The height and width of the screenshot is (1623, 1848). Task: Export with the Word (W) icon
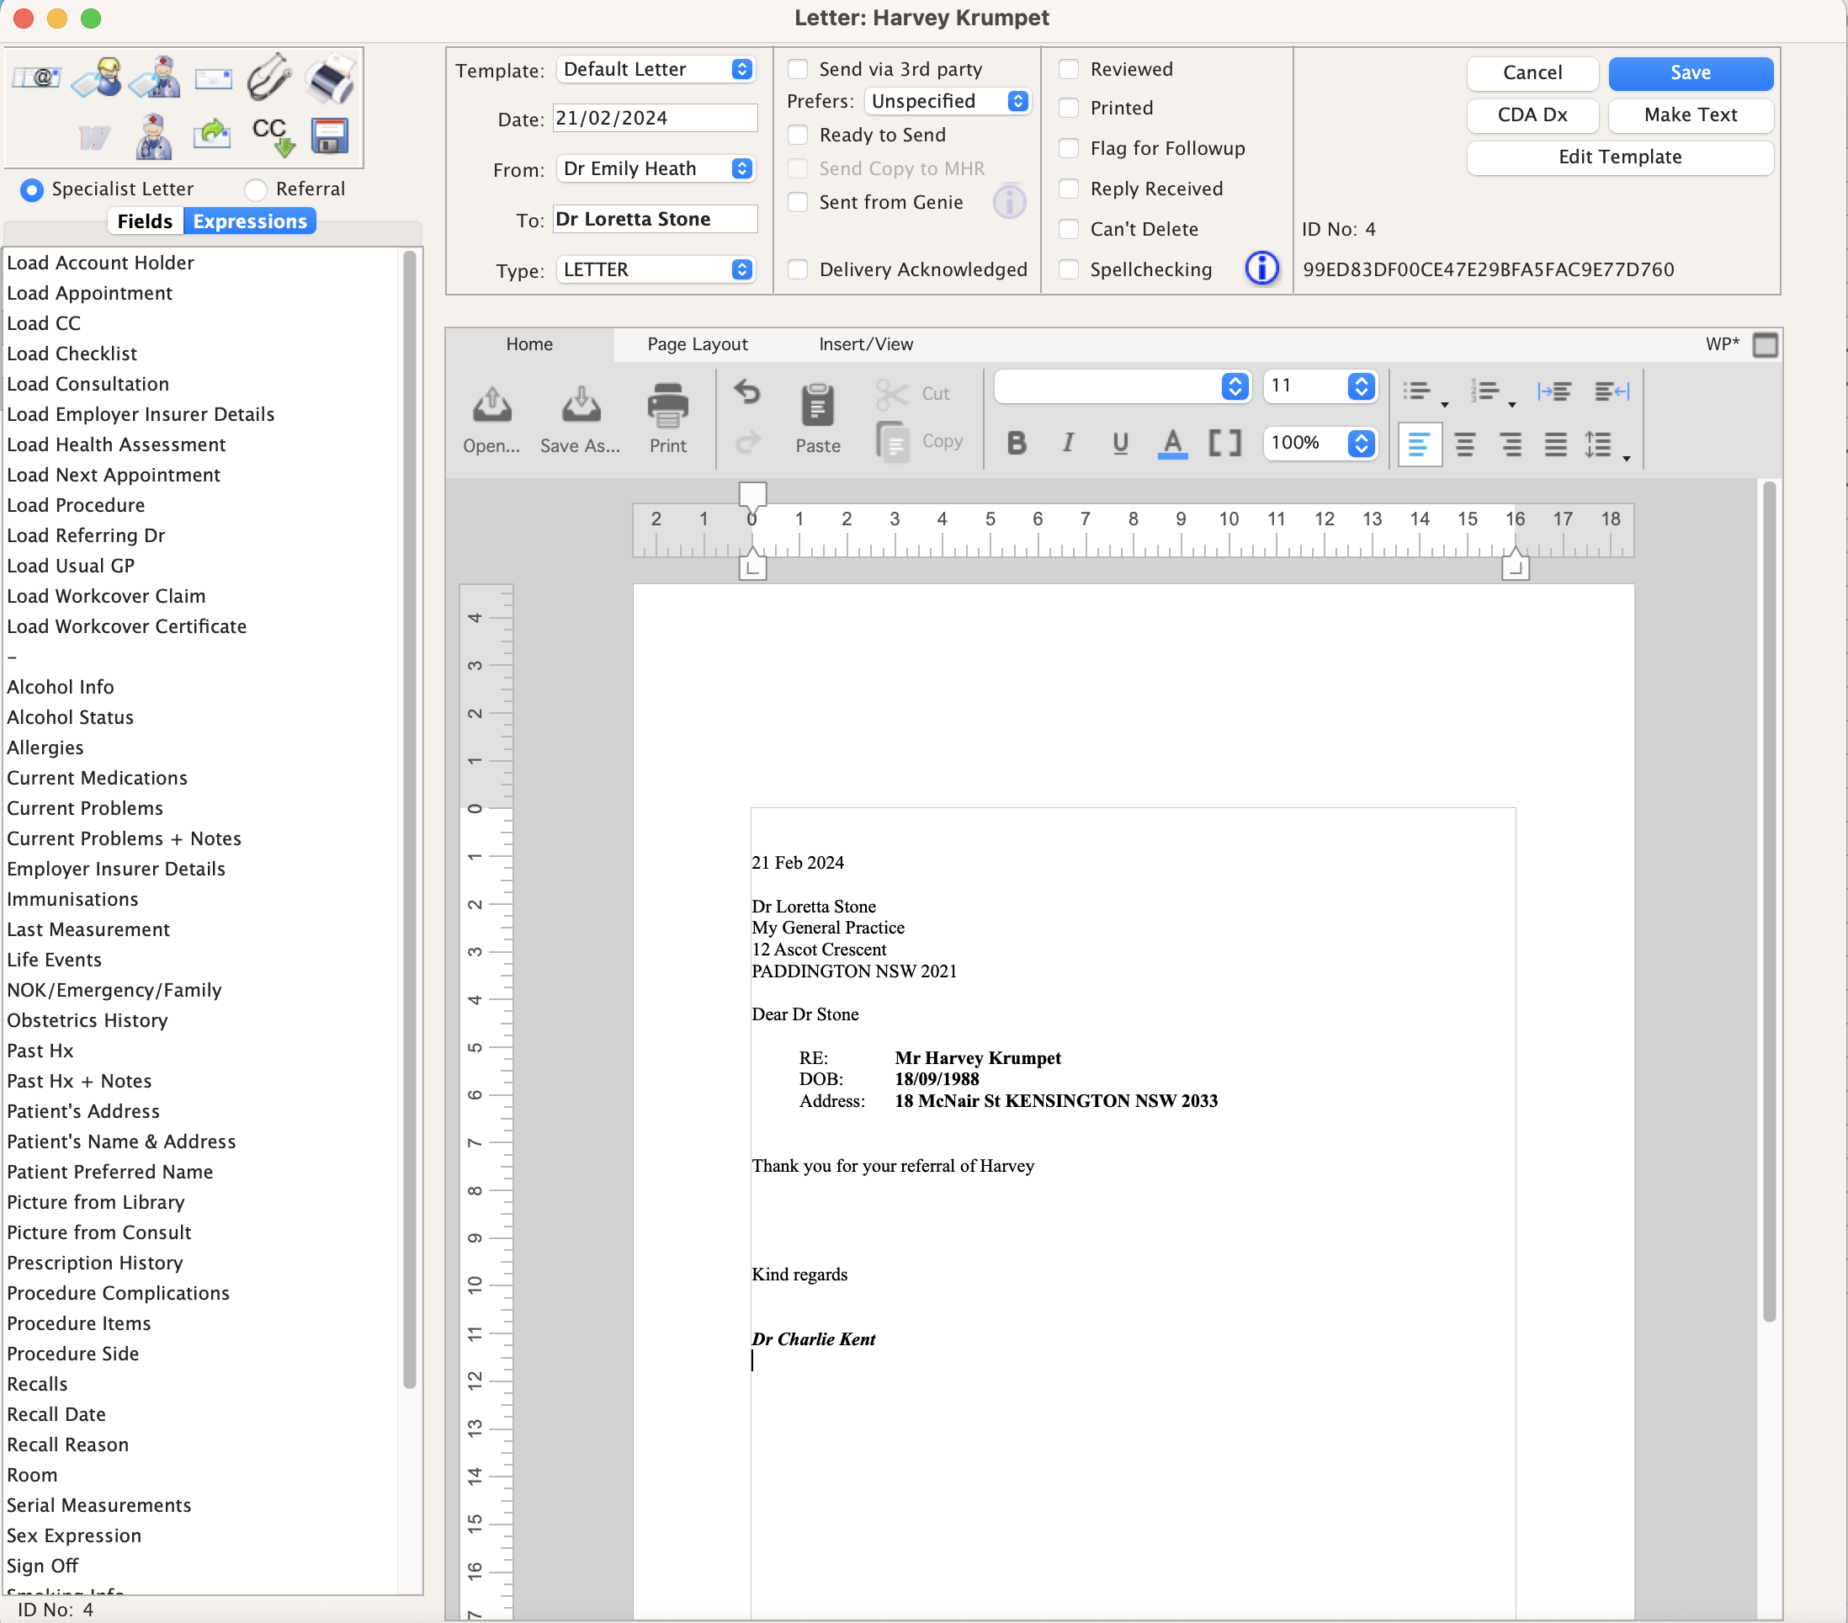click(x=94, y=136)
